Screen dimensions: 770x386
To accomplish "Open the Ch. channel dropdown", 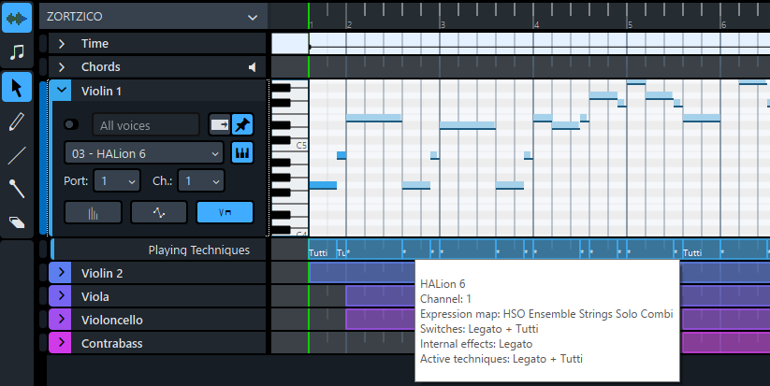I will click(x=201, y=181).
